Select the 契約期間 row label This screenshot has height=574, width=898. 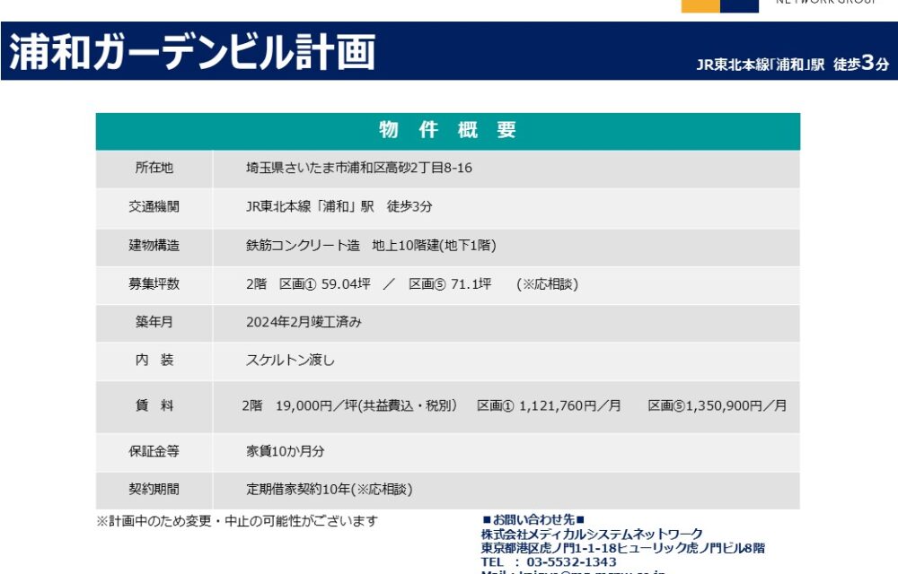point(154,489)
